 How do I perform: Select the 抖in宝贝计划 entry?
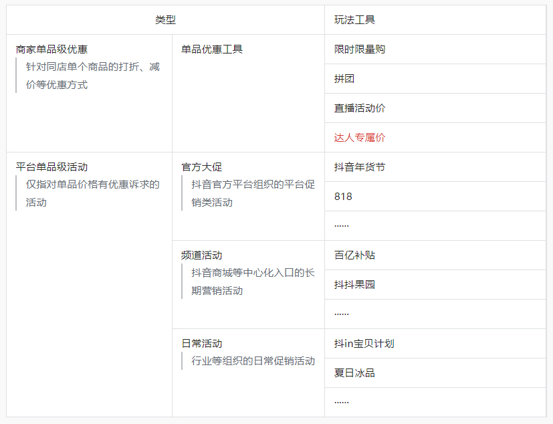pos(364,344)
